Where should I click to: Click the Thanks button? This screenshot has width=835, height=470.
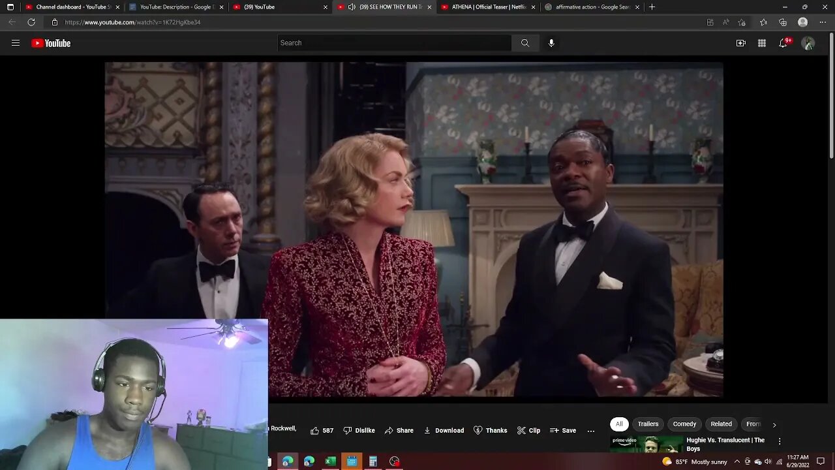490,430
